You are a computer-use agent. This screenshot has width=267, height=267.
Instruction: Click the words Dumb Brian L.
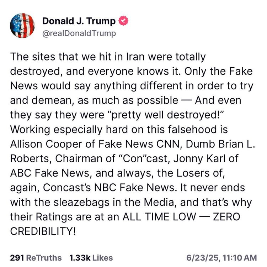[x=220, y=144]
